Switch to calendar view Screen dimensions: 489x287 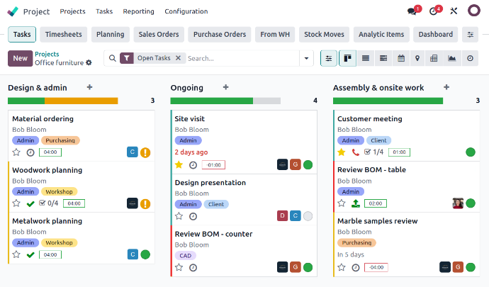pos(401,58)
